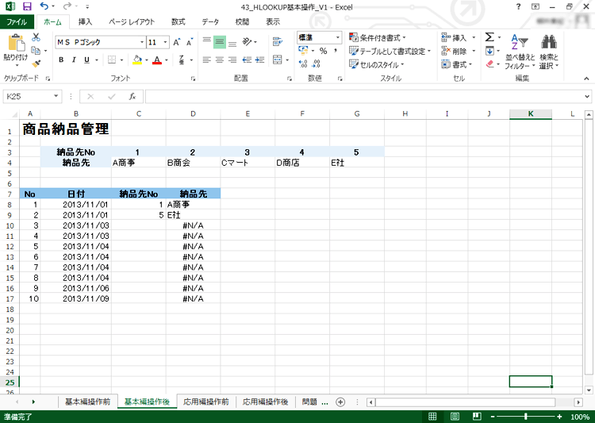Open sheet tab 応用編操作前
Screen dimensions: 595x423
(206, 402)
